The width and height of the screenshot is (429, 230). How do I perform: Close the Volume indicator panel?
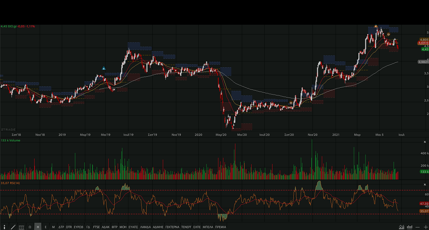tap(425, 141)
